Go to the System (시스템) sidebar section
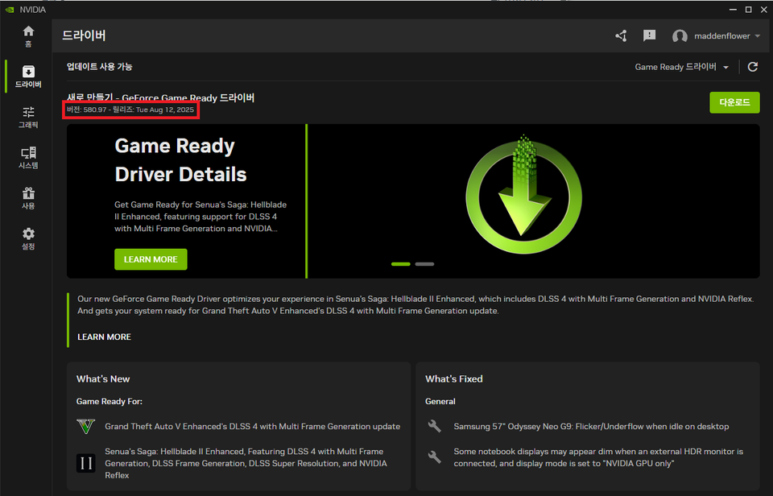 coord(28,157)
